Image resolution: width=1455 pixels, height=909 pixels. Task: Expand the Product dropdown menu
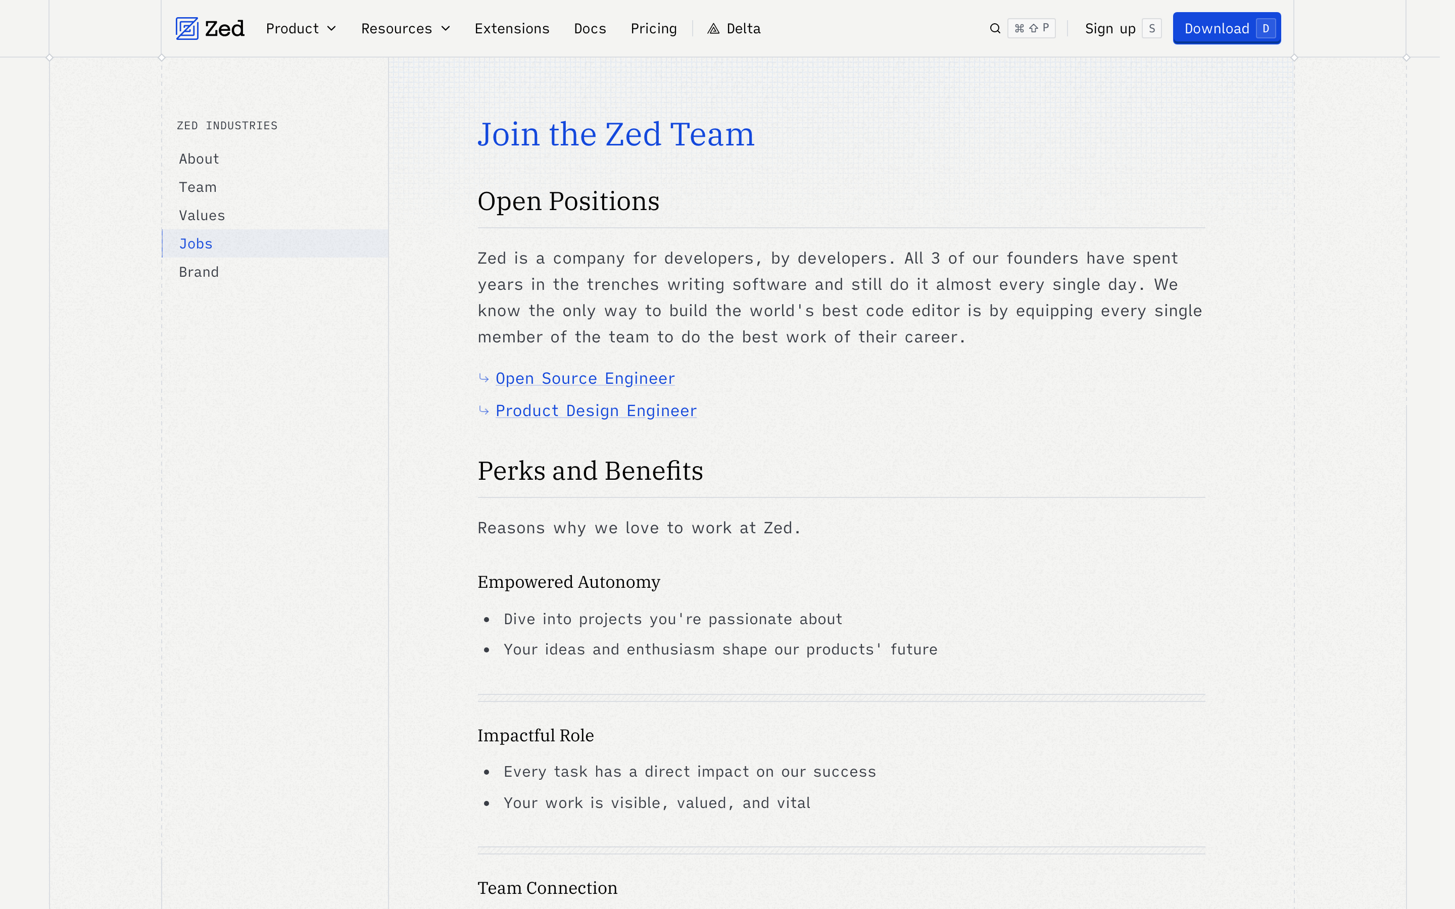point(301,28)
